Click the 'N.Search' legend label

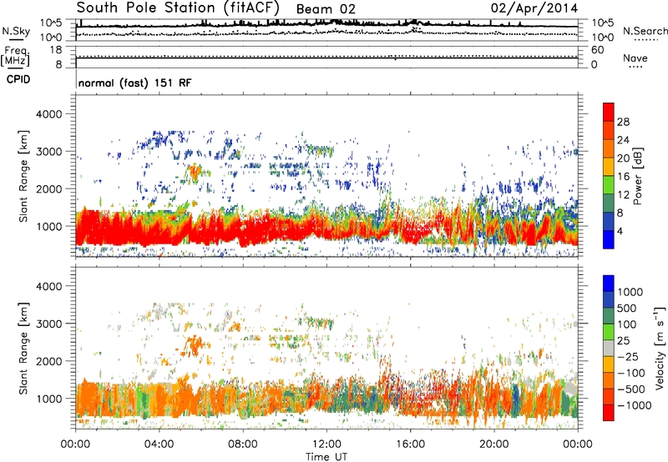coord(645,31)
